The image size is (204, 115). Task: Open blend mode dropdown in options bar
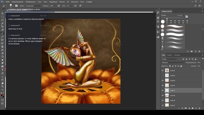click(33, 6)
